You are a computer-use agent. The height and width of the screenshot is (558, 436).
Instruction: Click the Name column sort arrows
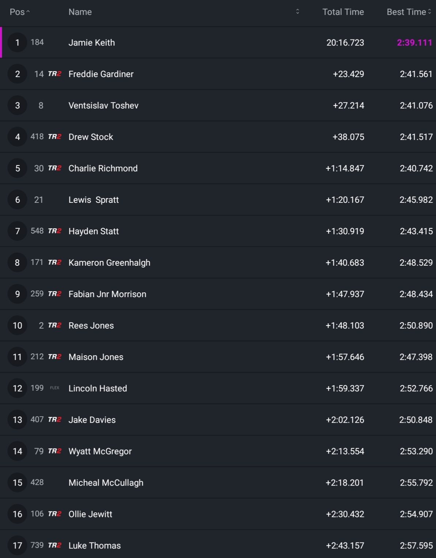297,12
